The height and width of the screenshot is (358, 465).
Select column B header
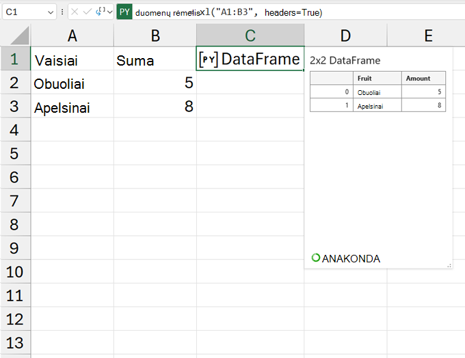[155, 36]
